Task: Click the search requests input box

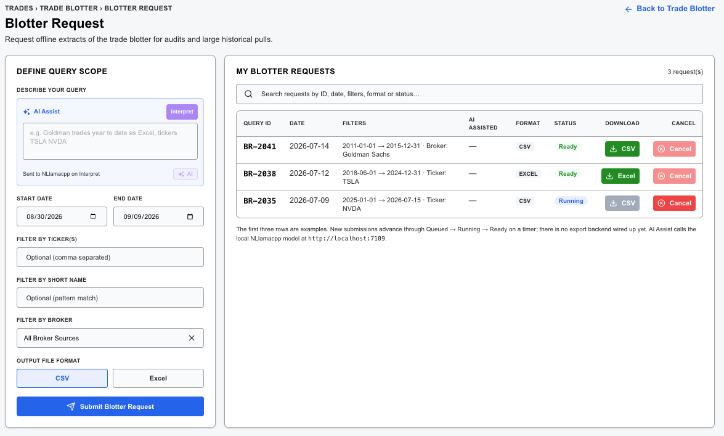Action: click(x=469, y=94)
